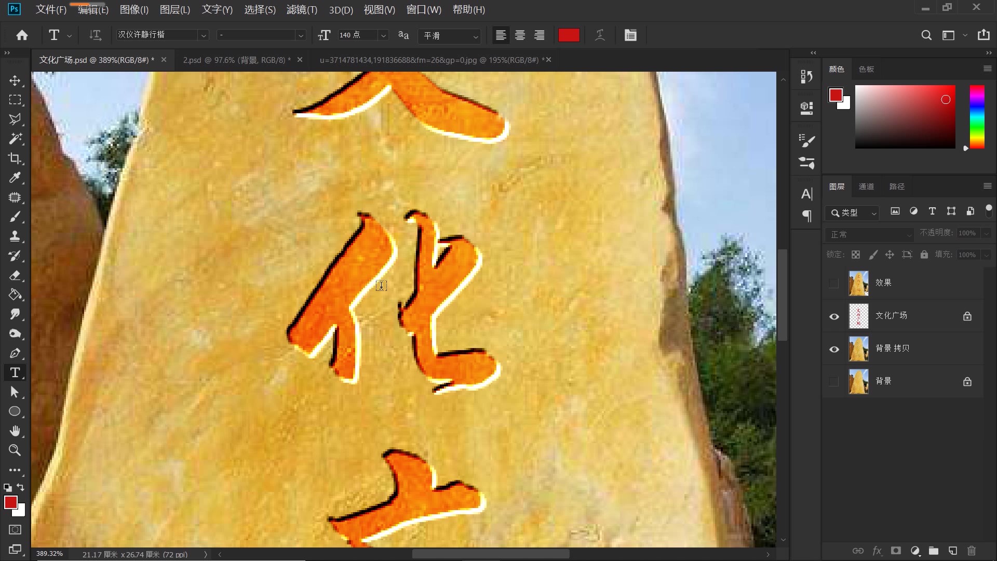
Task: Toggle visibility of 背景 拷贝 layer
Action: [834, 349]
